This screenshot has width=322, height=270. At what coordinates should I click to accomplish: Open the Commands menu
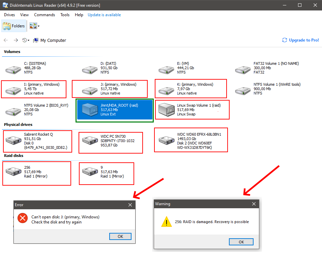[x=45, y=15]
